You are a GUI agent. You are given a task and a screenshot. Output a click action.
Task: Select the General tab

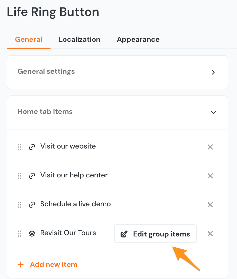[29, 39]
